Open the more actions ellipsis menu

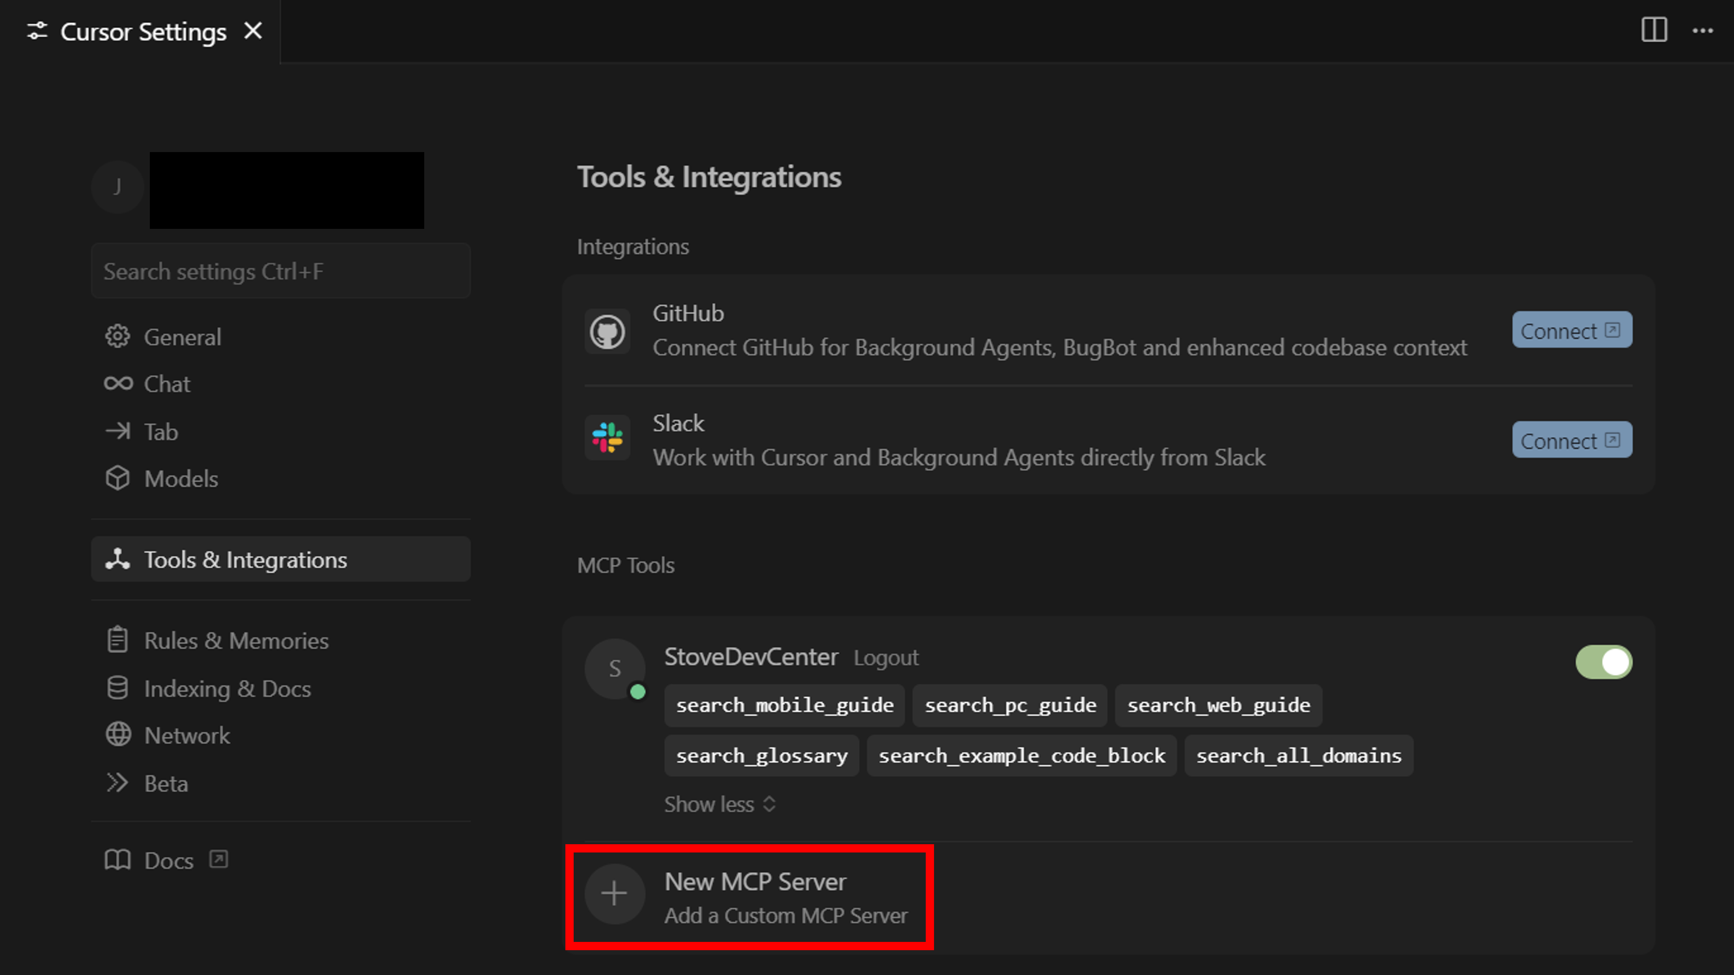(x=1703, y=30)
